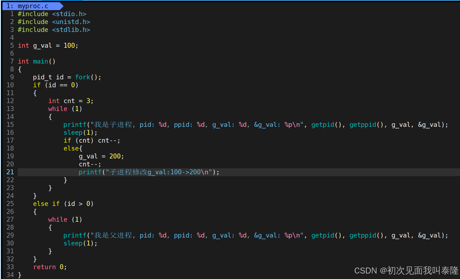460x279 pixels.
Task: Click line number 21 in the gutter
Action: [10, 172]
